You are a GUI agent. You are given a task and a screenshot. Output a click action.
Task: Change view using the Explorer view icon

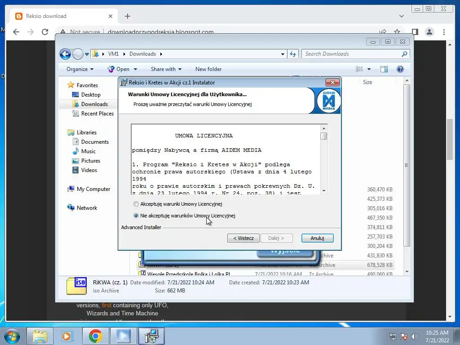coord(359,69)
